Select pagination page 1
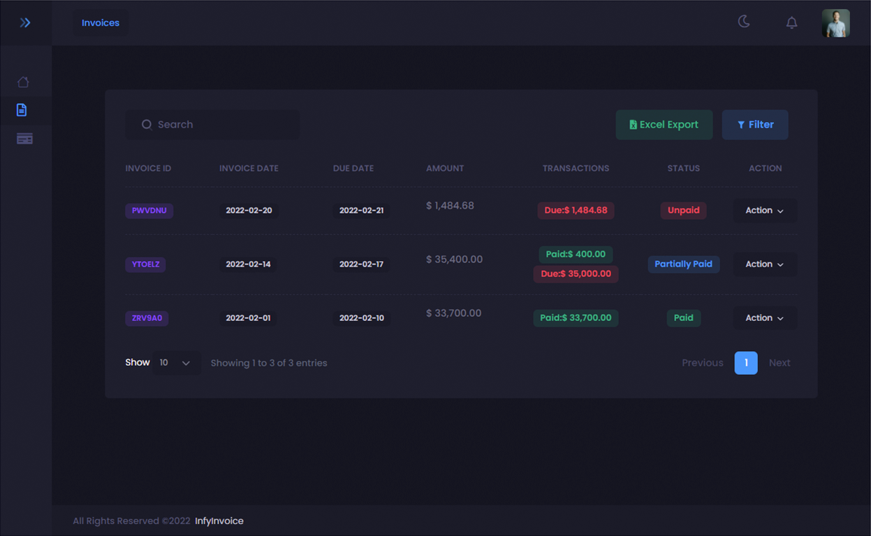The height and width of the screenshot is (536, 871). pyautogui.click(x=746, y=363)
